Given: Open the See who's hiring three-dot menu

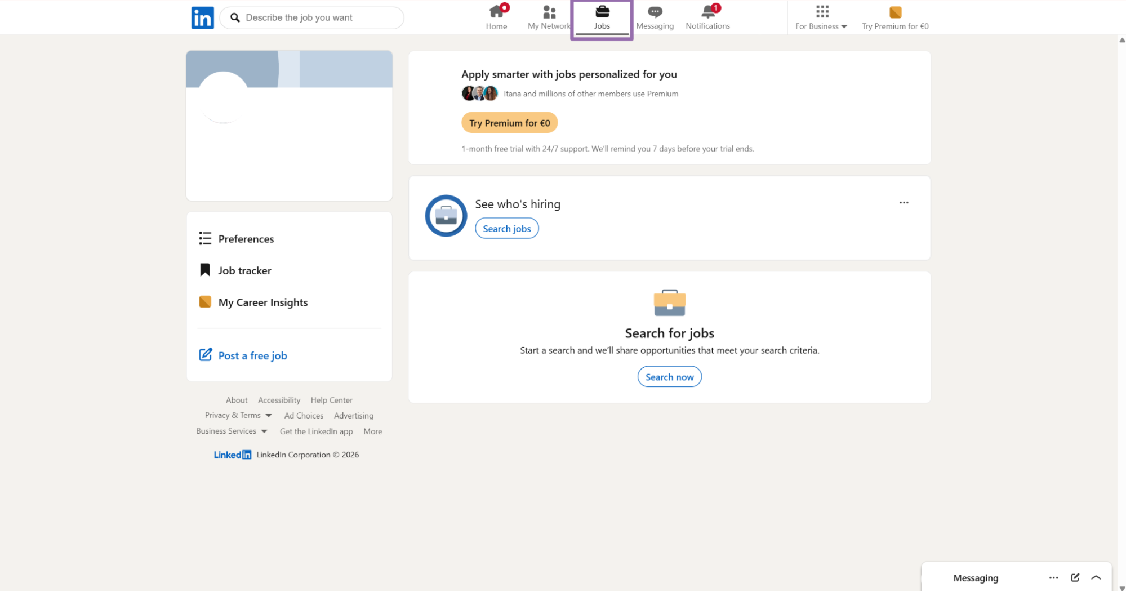Looking at the screenshot, I should [904, 203].
